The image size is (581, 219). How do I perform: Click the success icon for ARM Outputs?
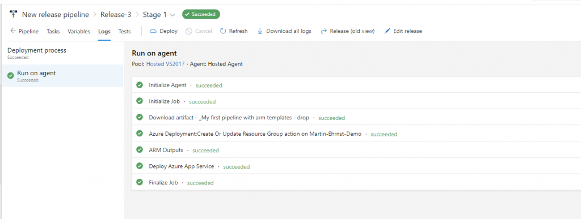[140, 150]
